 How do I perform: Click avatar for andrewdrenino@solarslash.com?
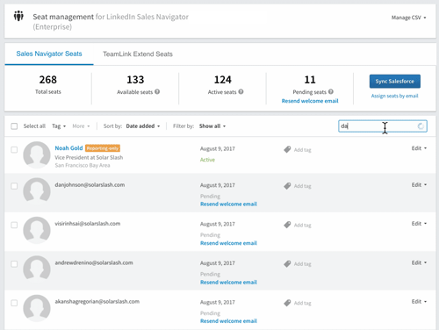point(37,269)
